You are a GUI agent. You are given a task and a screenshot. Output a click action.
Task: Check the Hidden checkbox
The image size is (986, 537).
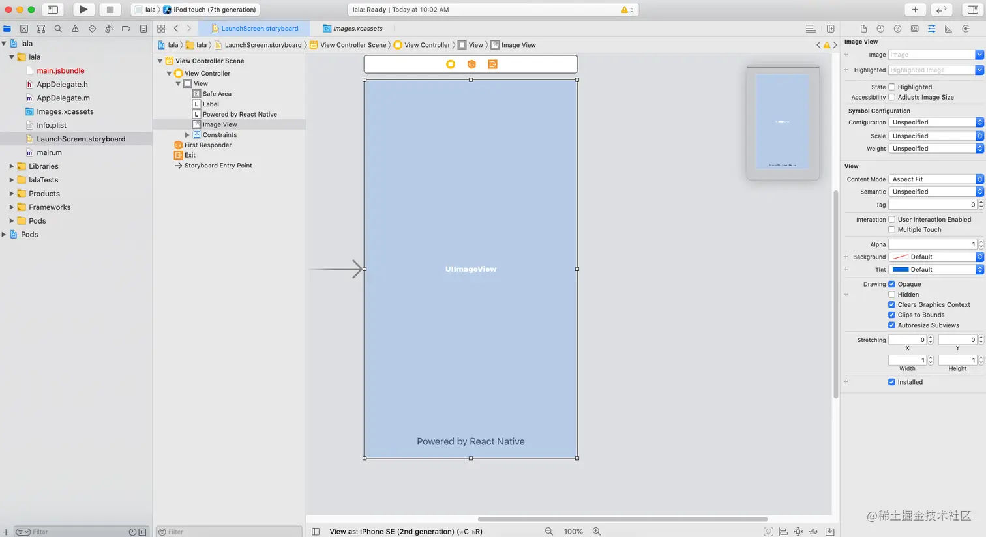(x=891, y=295)
